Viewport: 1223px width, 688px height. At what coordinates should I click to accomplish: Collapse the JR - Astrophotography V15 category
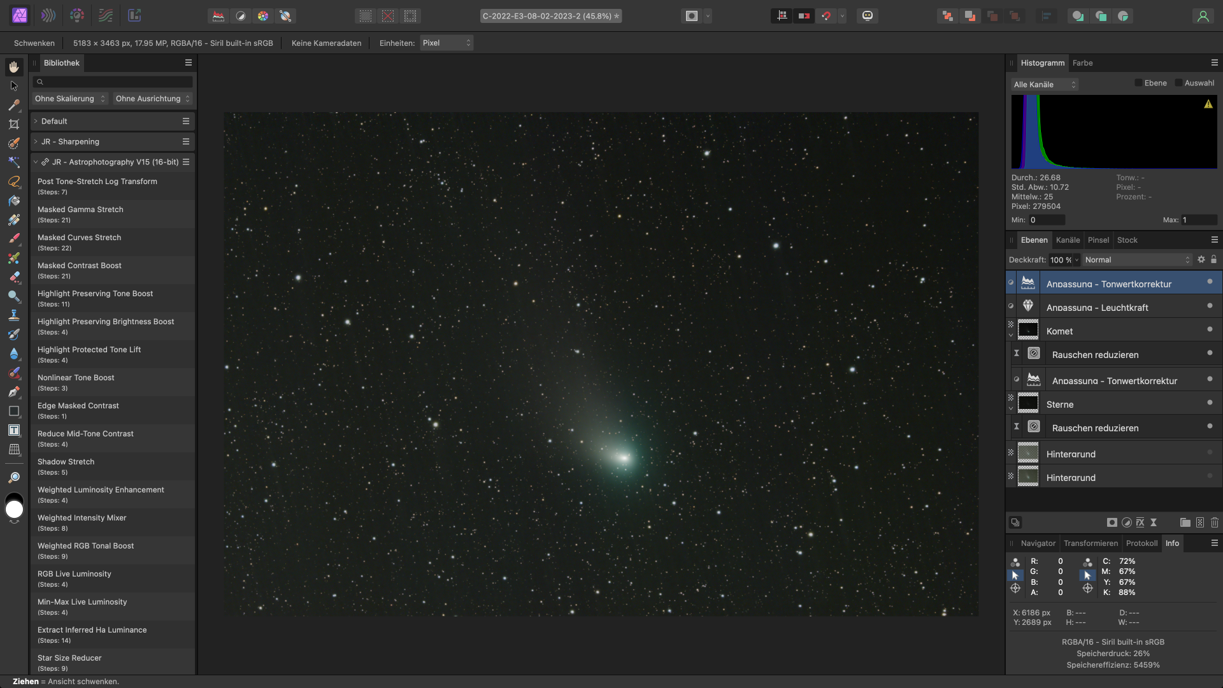(36, 162)
